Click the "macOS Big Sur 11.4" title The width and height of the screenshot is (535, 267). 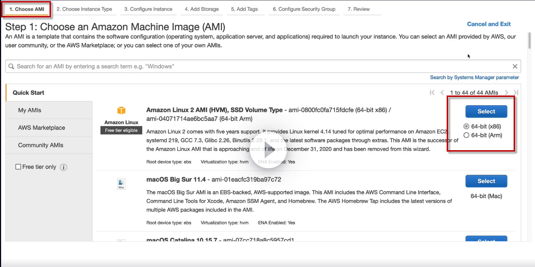(176, 180)
